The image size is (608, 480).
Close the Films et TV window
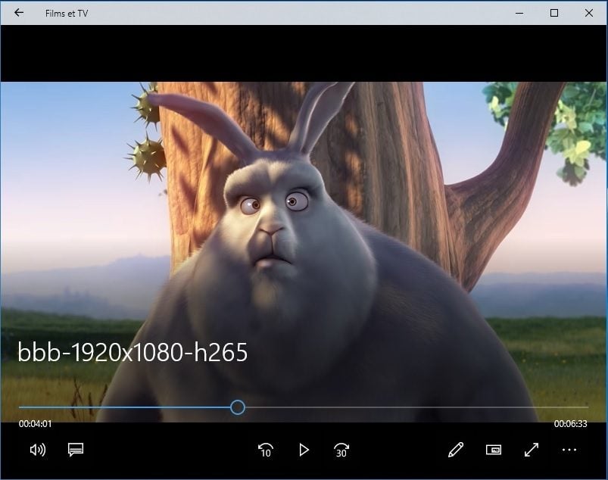[588, 13]
